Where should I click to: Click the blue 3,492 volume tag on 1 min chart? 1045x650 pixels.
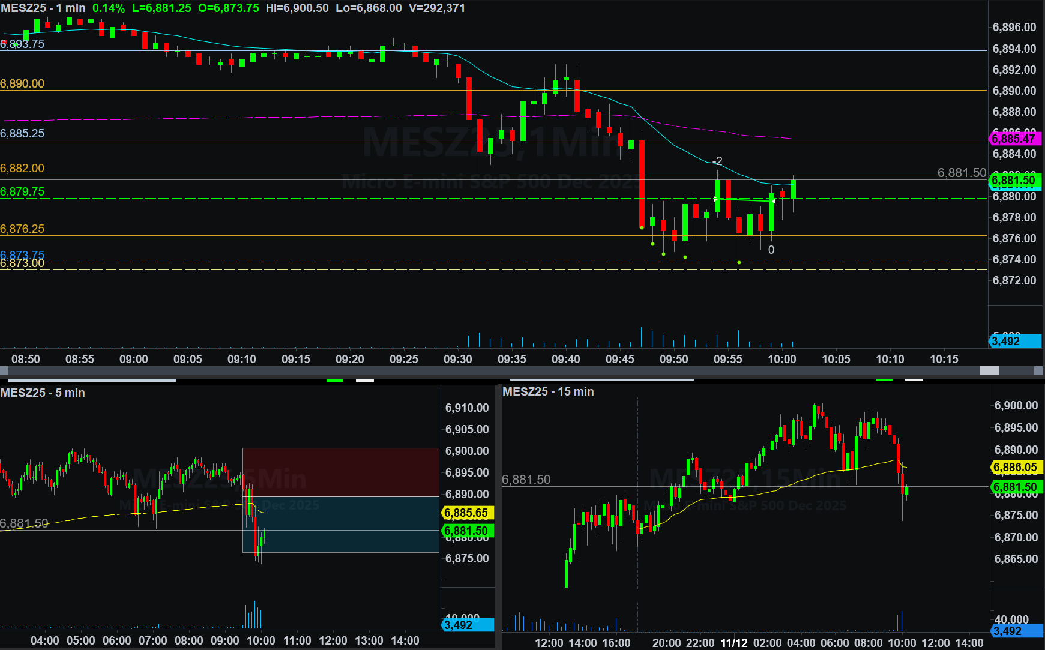pyautogui.click(x=1014, y=341)
